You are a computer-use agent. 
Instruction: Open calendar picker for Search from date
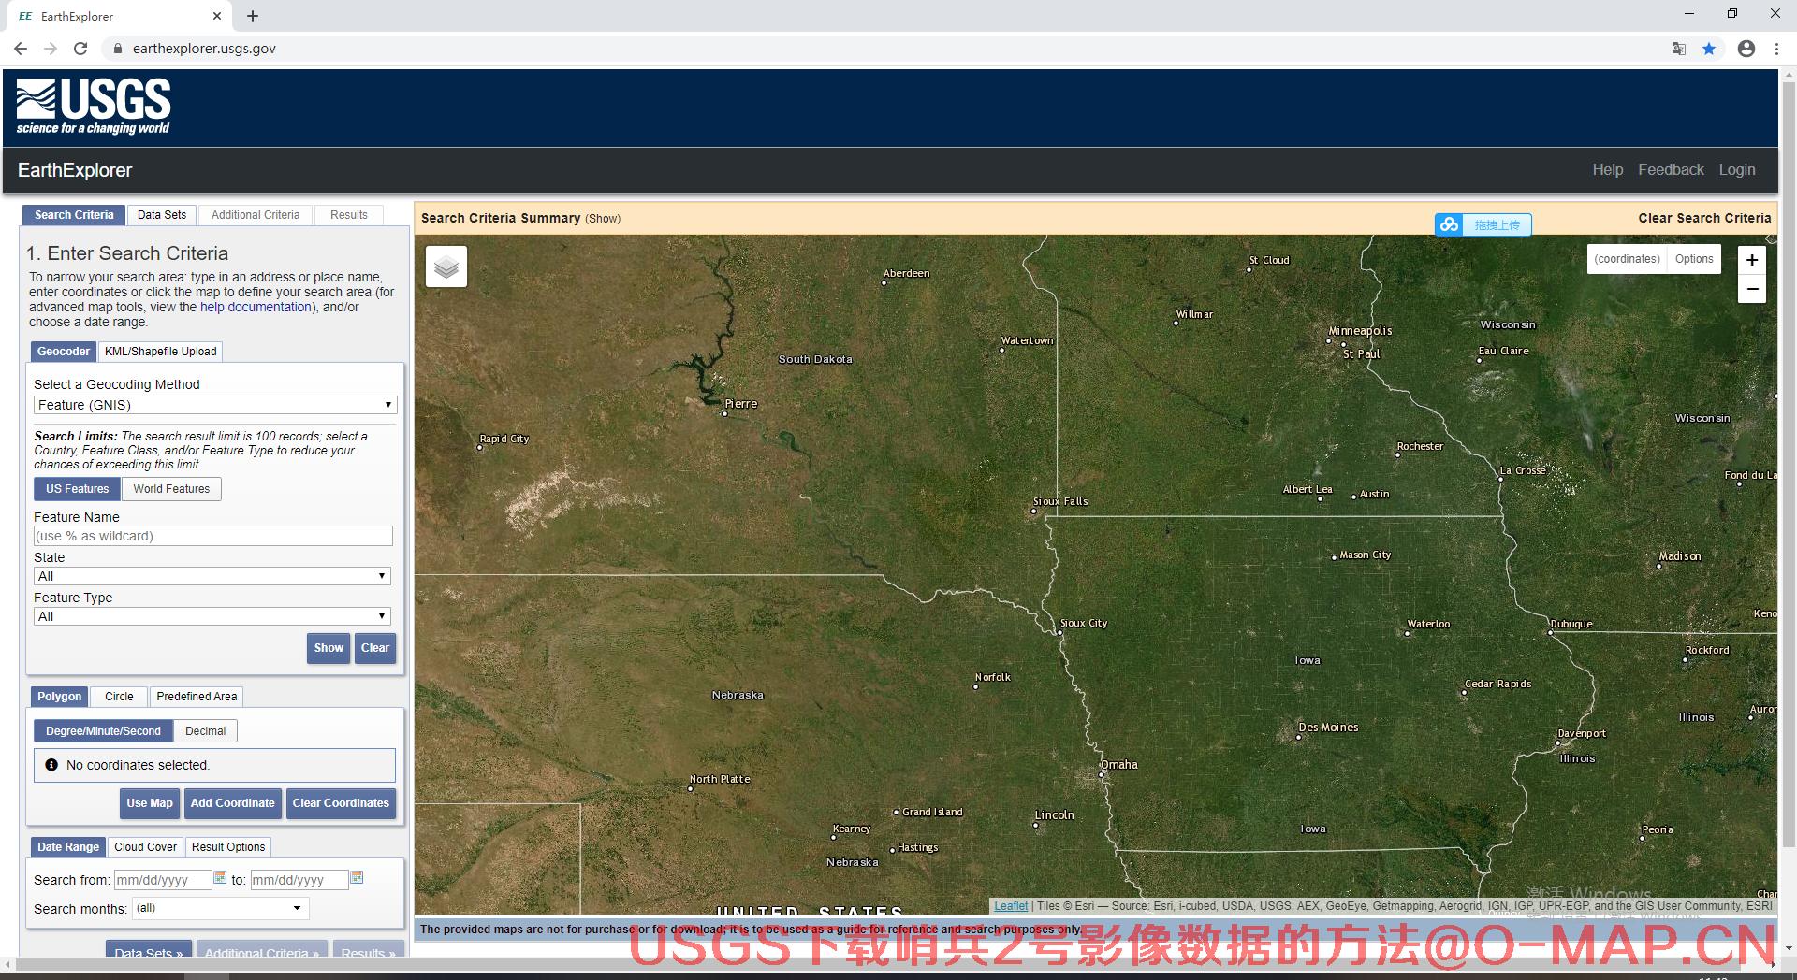(x=220, y=878)
